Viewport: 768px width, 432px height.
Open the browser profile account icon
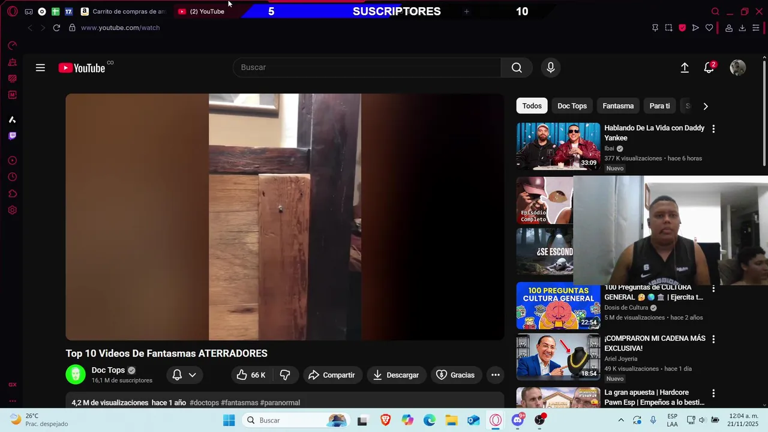pyautogui.click(x=729, y=28)
